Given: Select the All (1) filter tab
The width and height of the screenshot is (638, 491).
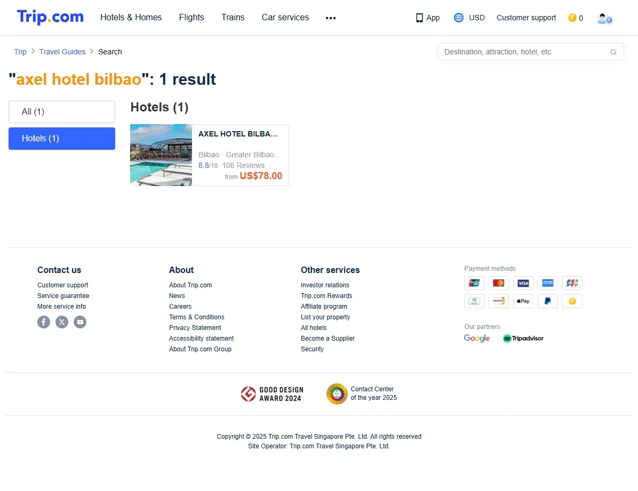Looking at the screenshot, I should tap(62, 112).
